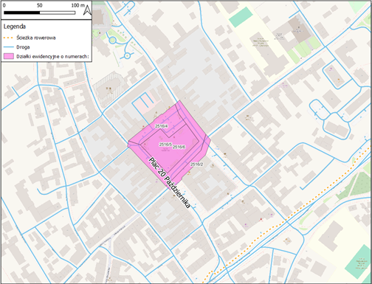Screen dimensions: 372x284
Task: Click the 100 m scale label
Action: pyautogui.click(x=77, y=5)
